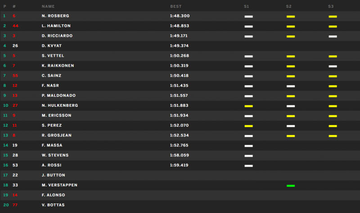Click Nasr's white S2 sector indicator
This screenshot has height=213, width=360.
coord(291,86)
